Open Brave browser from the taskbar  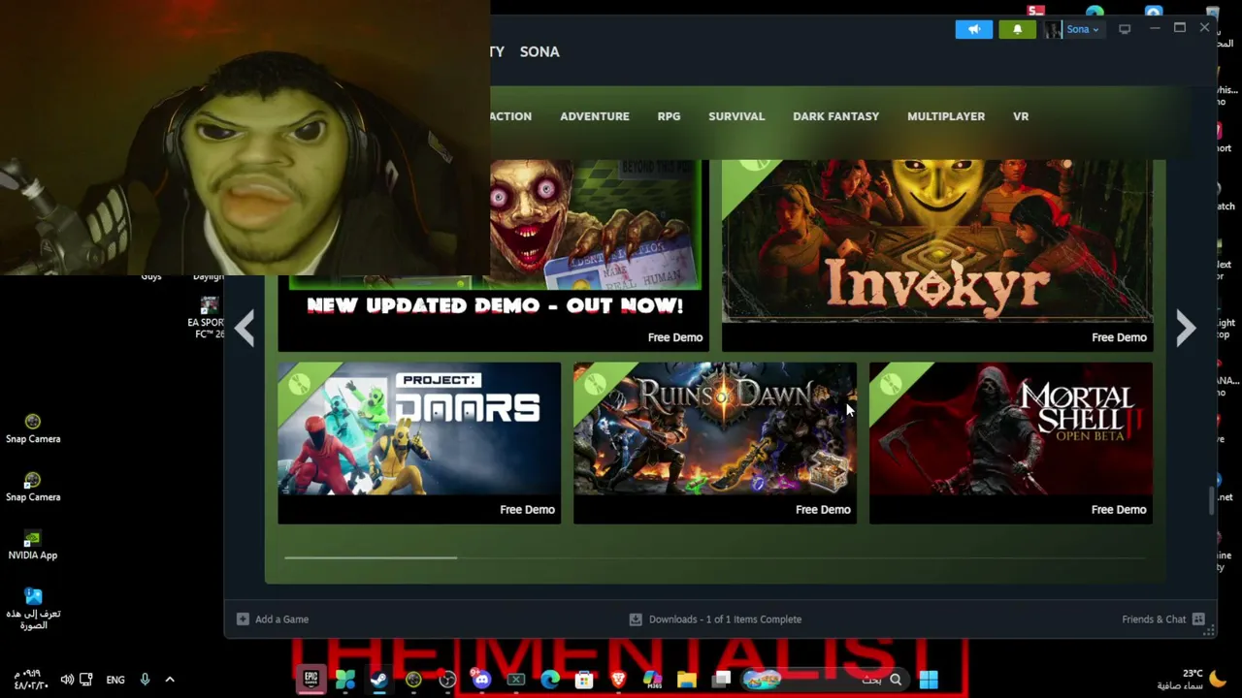coord(618,680)
